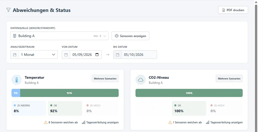This screenshot has width=258, height=132.
Task: Click the calendar icon left of 1 Monat
Action: (15, 55)
